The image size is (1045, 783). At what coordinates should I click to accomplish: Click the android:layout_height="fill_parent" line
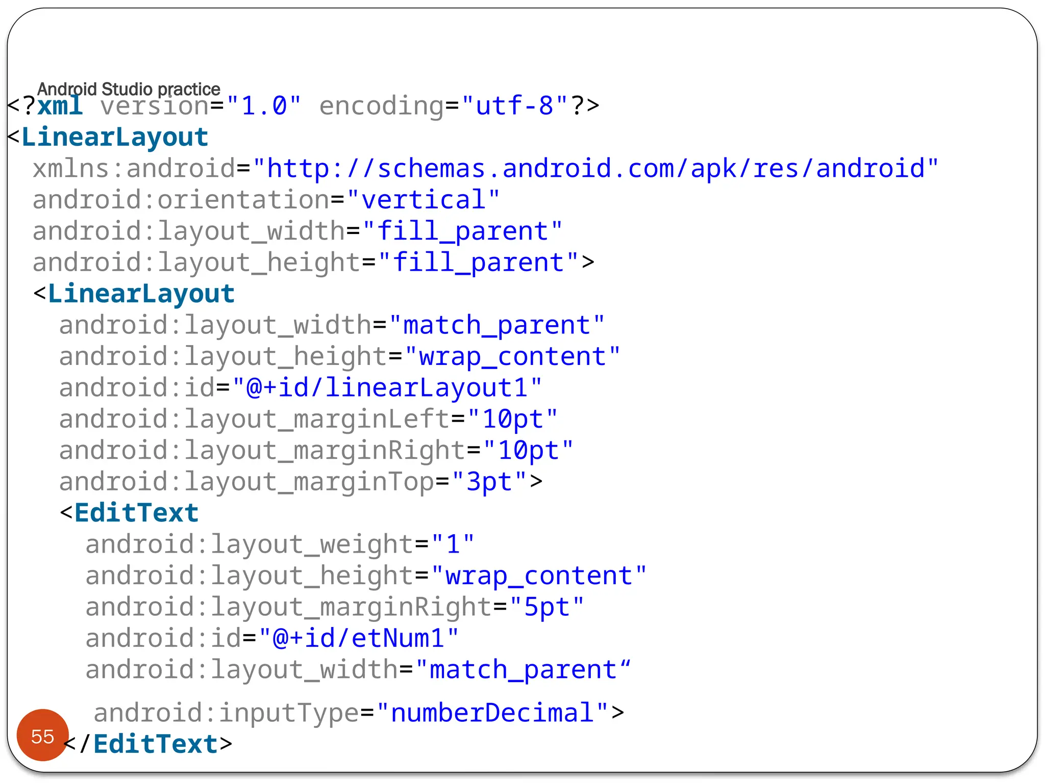(314, 263)
